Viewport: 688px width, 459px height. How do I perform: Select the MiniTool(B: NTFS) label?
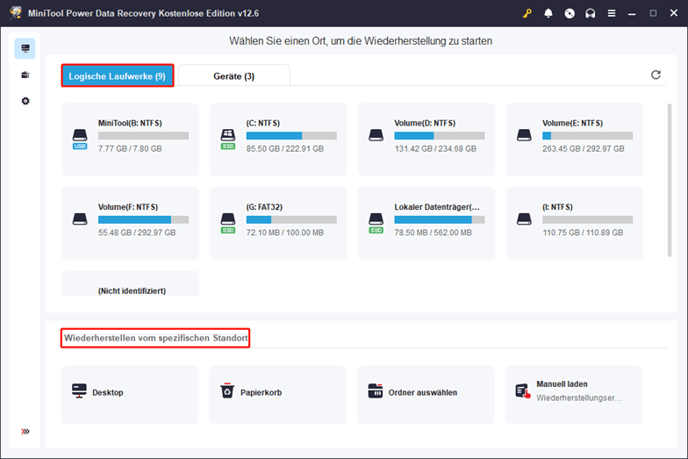(x=130, y=123)
